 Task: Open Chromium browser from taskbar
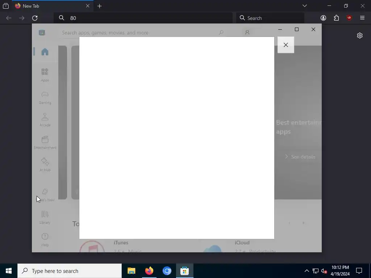tap(167, 271)
